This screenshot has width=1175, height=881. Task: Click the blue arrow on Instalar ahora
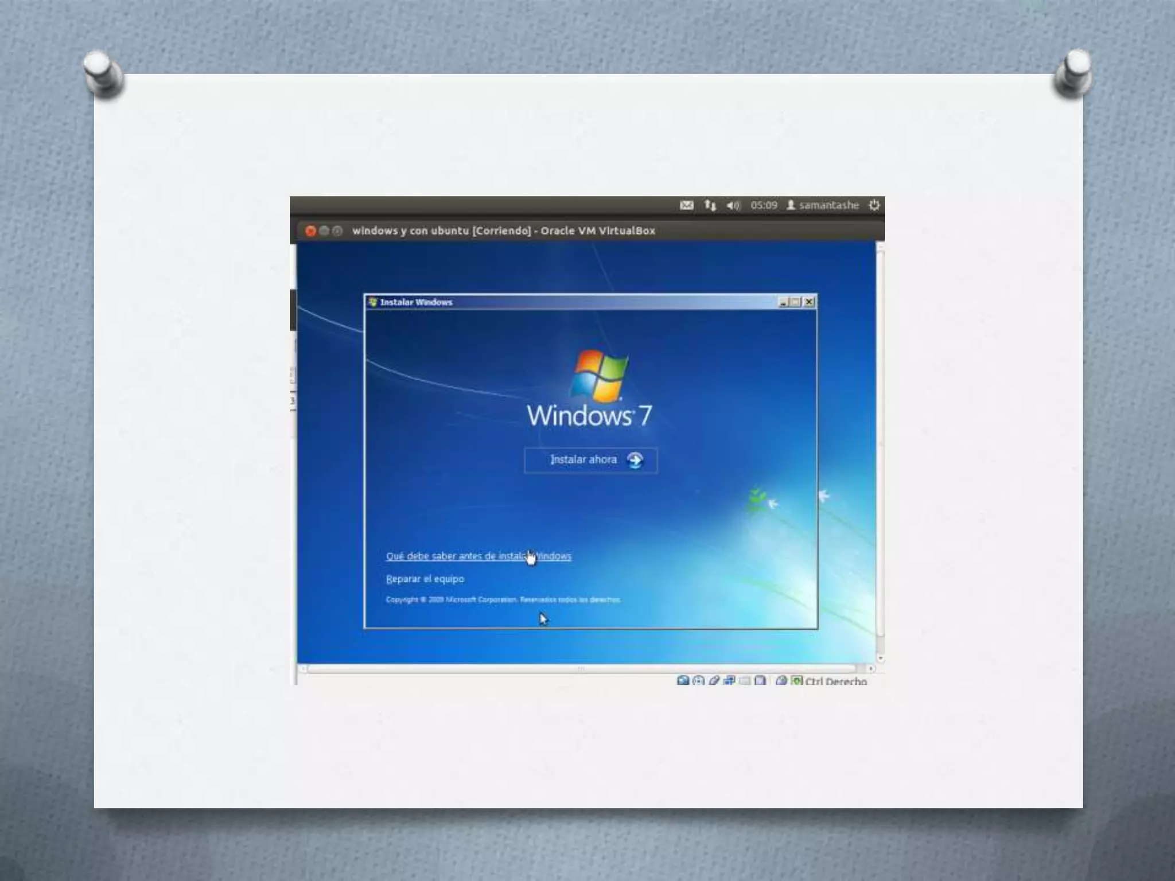click(635, 460)
